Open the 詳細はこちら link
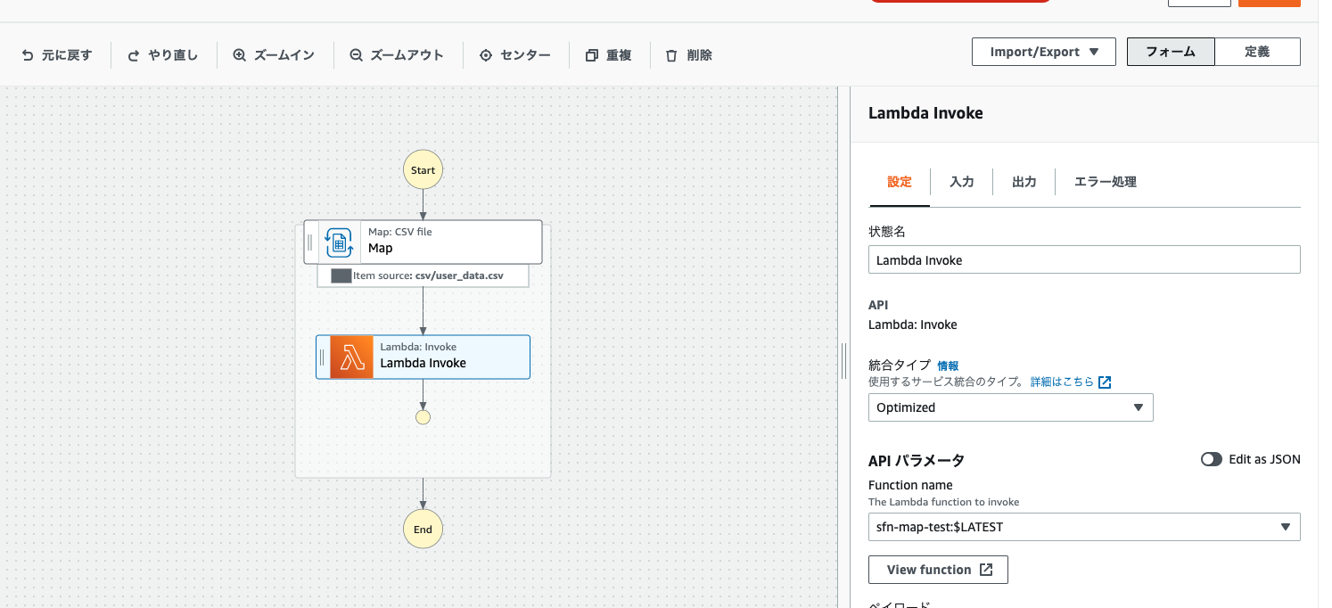 (x=1064, y=382)
